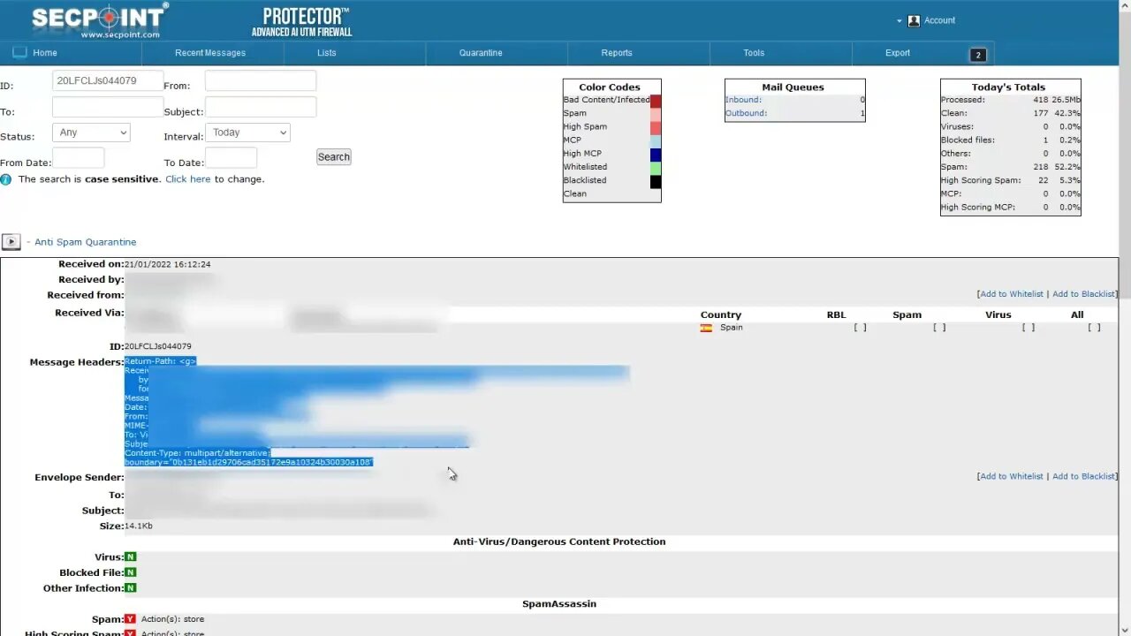Click the Blacklisted color swatch
This screenshot has height=636, width=1131.
(x=656, y=181)
